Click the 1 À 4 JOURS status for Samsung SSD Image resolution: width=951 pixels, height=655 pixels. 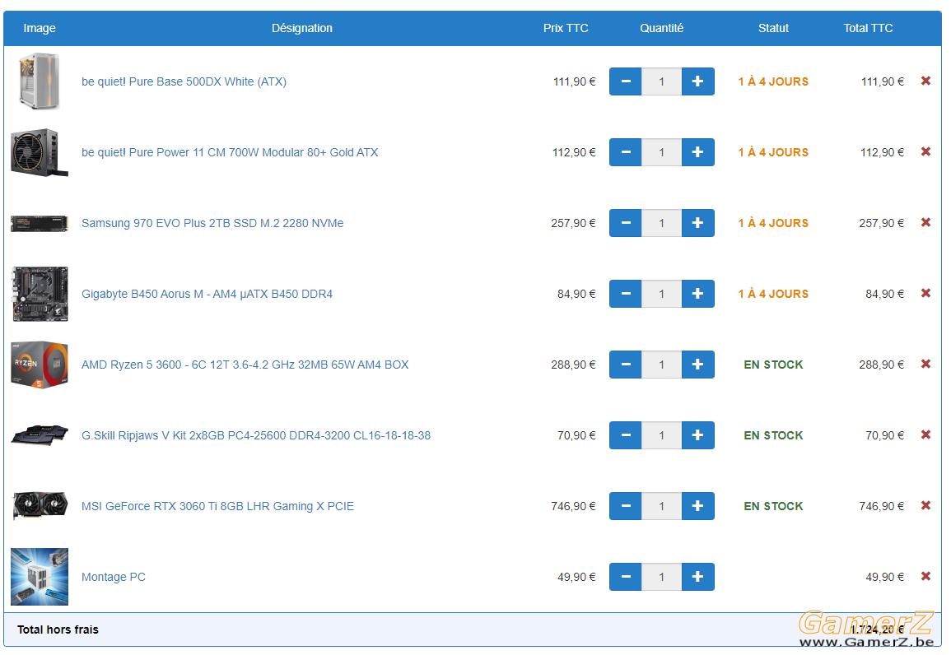(773, 223)
